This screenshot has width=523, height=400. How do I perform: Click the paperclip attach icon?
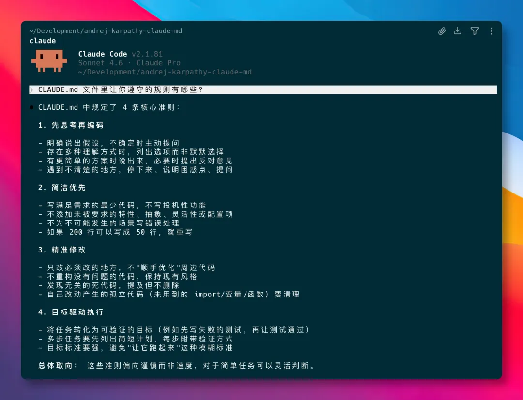(442, 31)
